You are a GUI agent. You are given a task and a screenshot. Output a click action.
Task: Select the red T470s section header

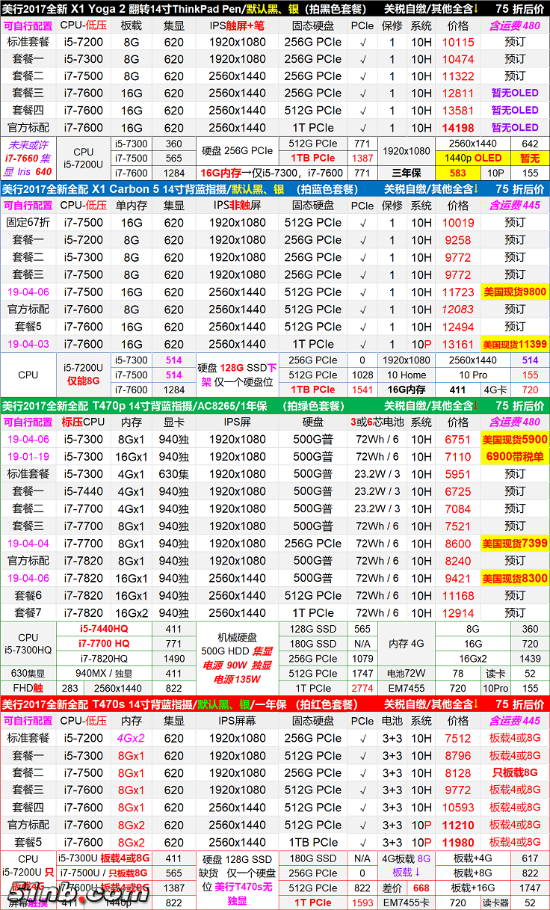[x=187, y=704]
